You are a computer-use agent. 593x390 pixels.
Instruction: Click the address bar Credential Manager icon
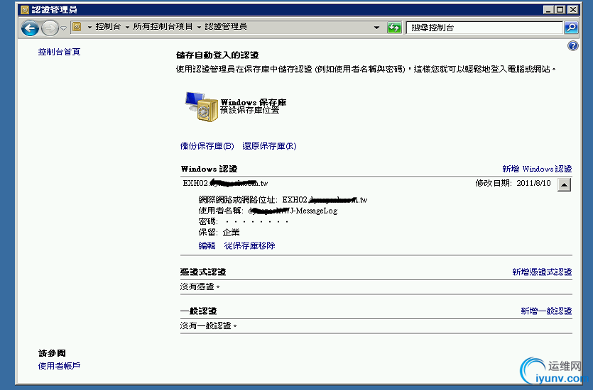coord(77,26)
